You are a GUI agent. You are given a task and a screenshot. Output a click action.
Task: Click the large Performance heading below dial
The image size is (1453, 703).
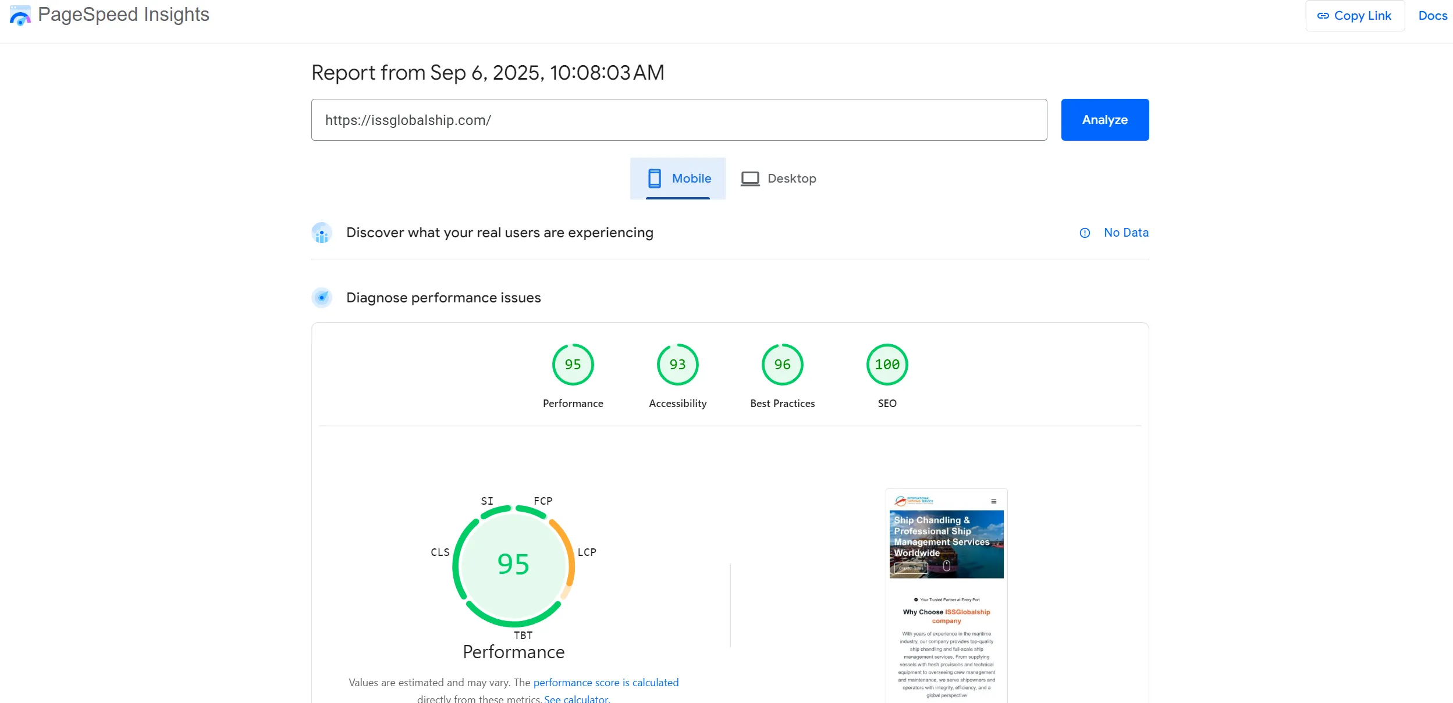(x=513, y=652)
